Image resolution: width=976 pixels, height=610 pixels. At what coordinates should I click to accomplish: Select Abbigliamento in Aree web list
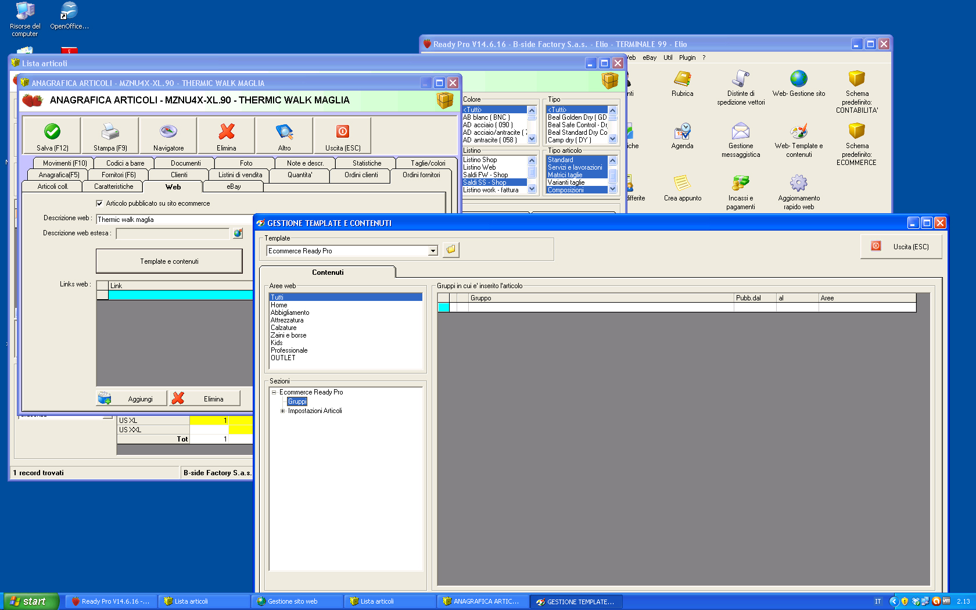(x=290, y=313)
